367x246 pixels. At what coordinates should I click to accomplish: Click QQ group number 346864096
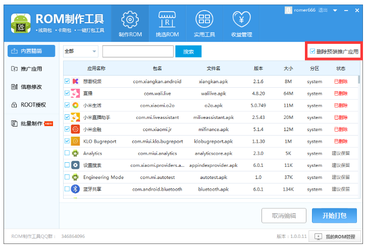[x=73, y=236]
